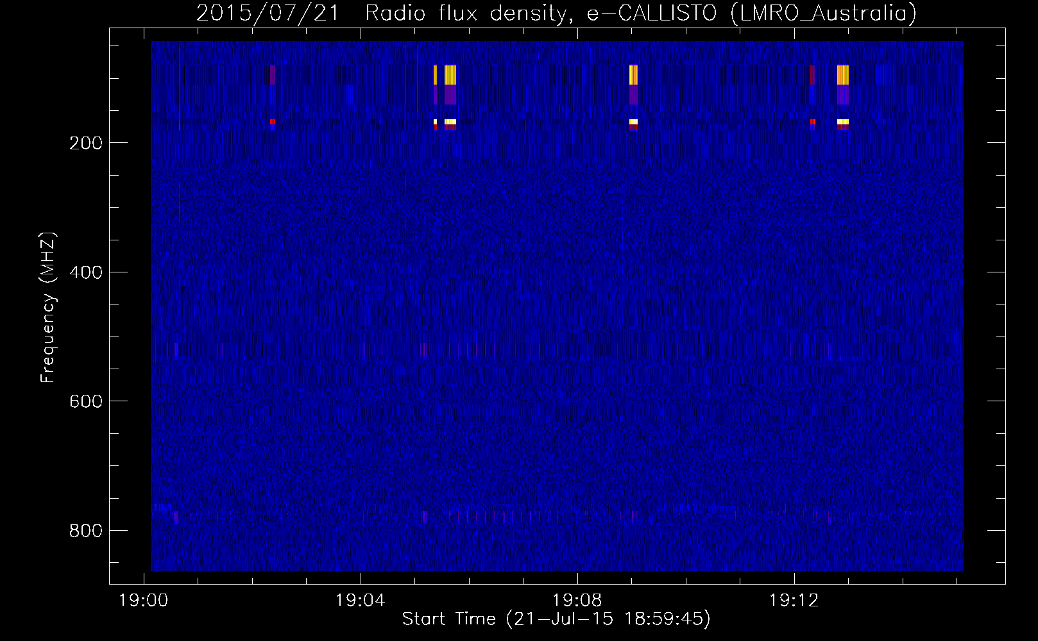This screenshot has height=641, width=1038.
Task: Click the 19:04 time tick label
Action: coord(361,601)
